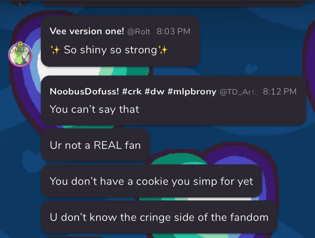Select the 'cringe side of the fandom' message
Viewport: 315px width, 238px height.
[159, 217]
